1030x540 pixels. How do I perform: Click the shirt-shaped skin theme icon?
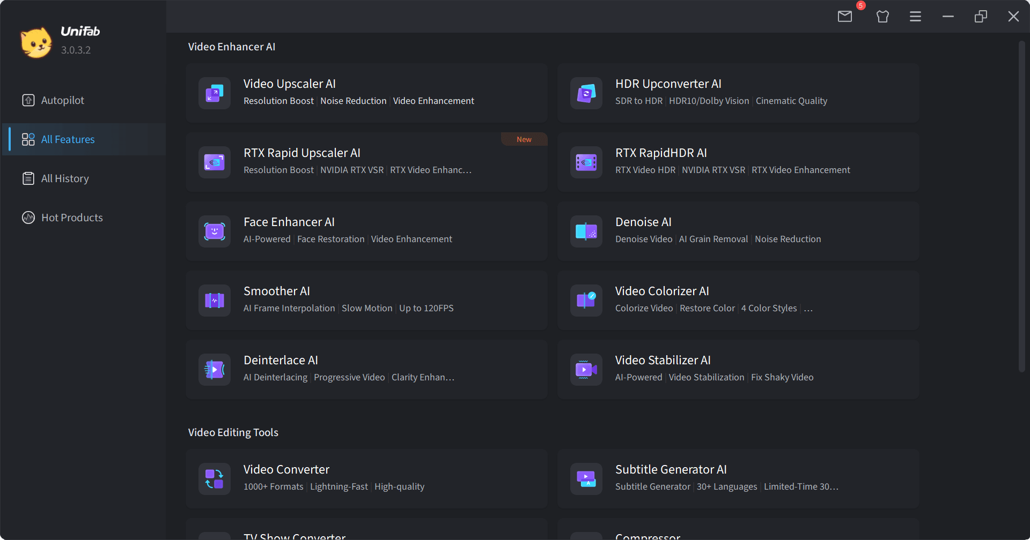coord(882,17)
